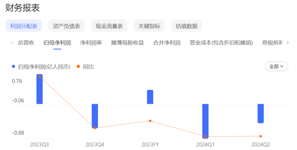Open the 估值数据 tab
This screenshot has width=297, height=150.
tap(187, 26)
